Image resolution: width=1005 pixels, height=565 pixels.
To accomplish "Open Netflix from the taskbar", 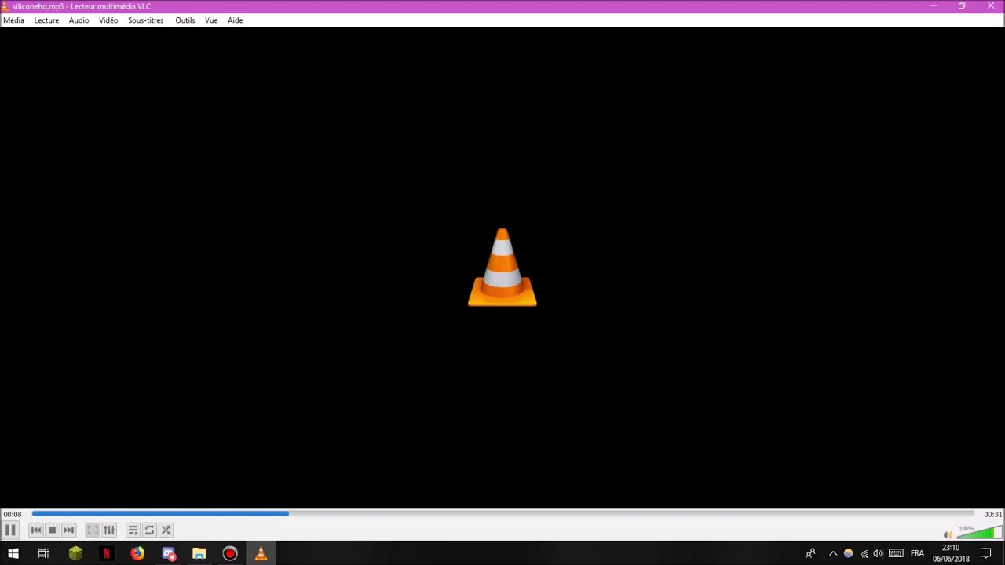I will pos(106,553).
